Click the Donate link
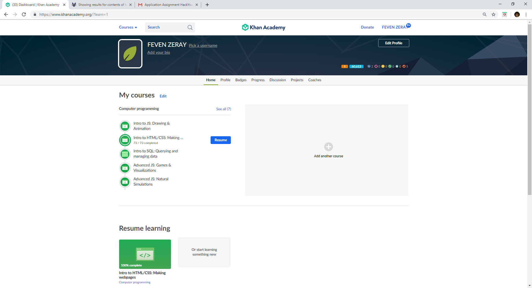The height and width of the screenshot is (288, 532). pos(367,27)
